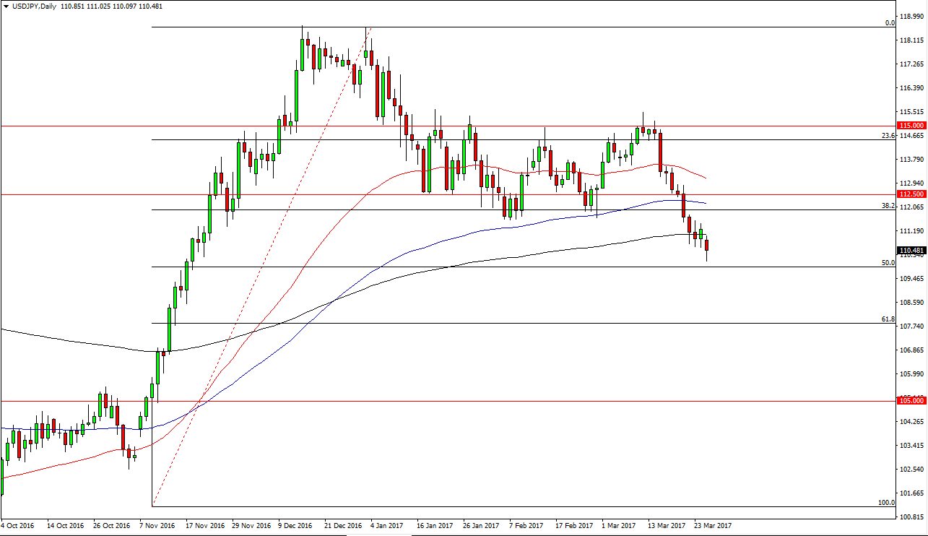928x536 pixels.
Task: Select the black 110.481 current price tag
Action: pyautogui.click(x=911, y=250)
